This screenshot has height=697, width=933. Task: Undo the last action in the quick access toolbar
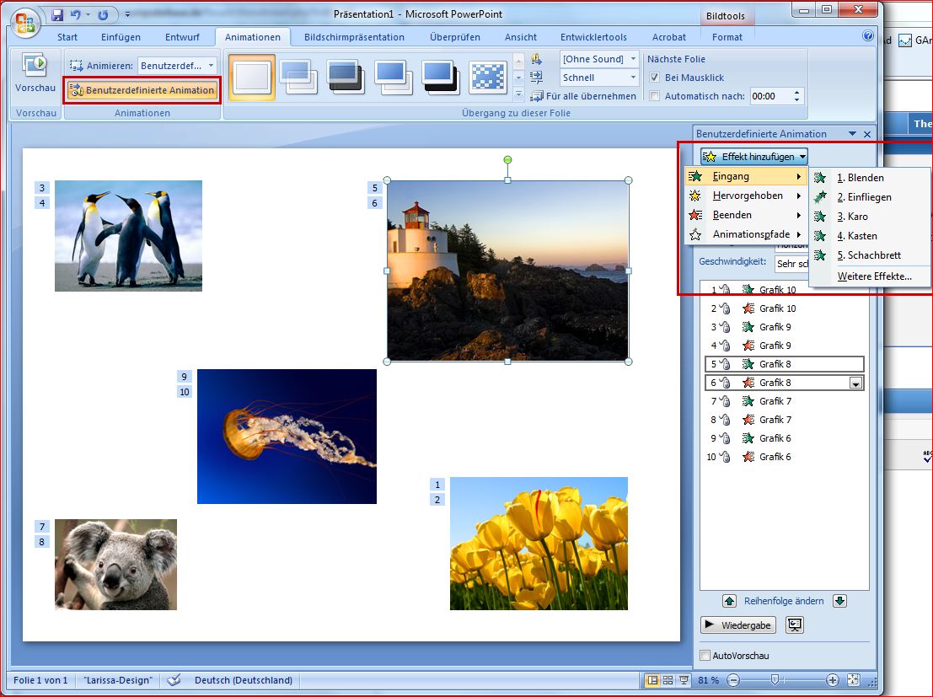click(76, 14)
